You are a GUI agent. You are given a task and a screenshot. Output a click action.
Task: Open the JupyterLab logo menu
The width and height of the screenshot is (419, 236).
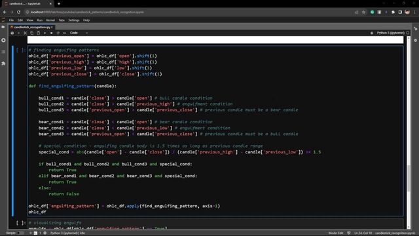(3, 20)
